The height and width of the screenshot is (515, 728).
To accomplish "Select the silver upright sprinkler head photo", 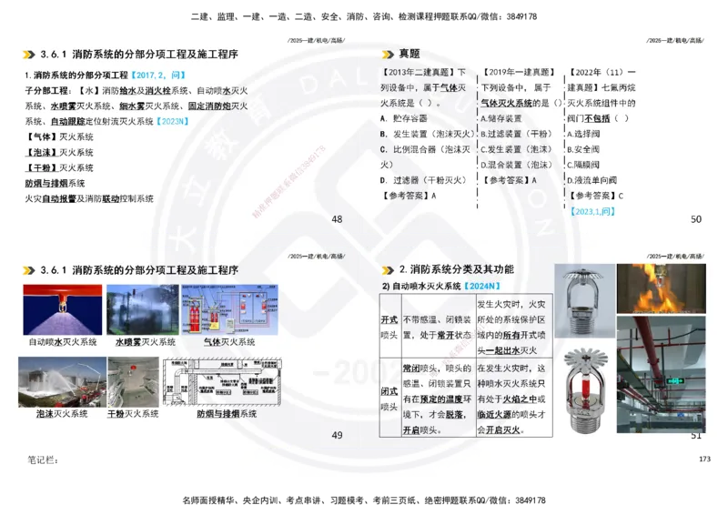I will pos(584,300).
